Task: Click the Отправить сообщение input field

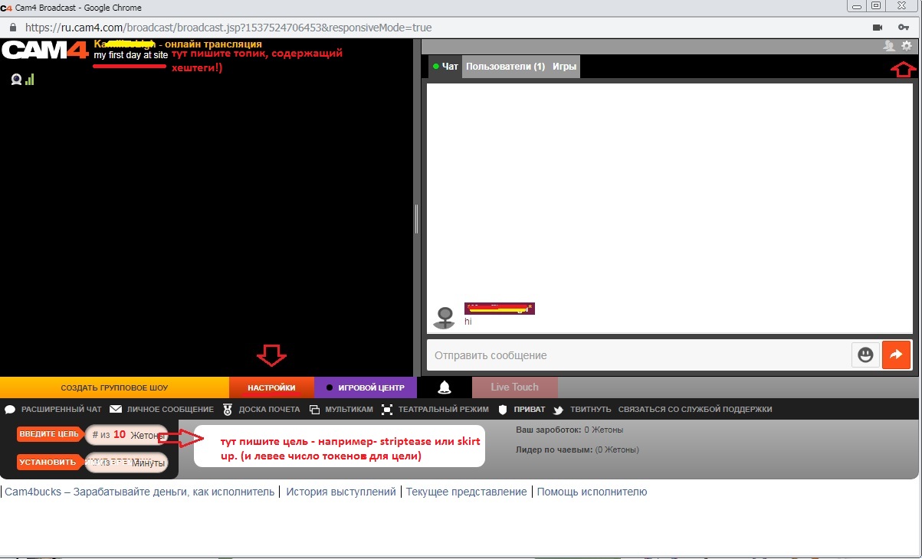Action: (x=636, y=355)
